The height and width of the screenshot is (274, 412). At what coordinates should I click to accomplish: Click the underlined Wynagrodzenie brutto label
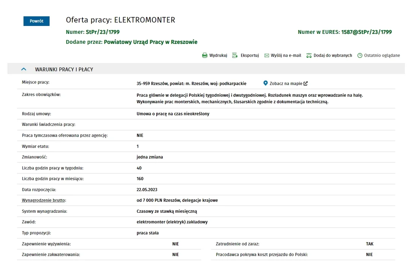[44, 200]
